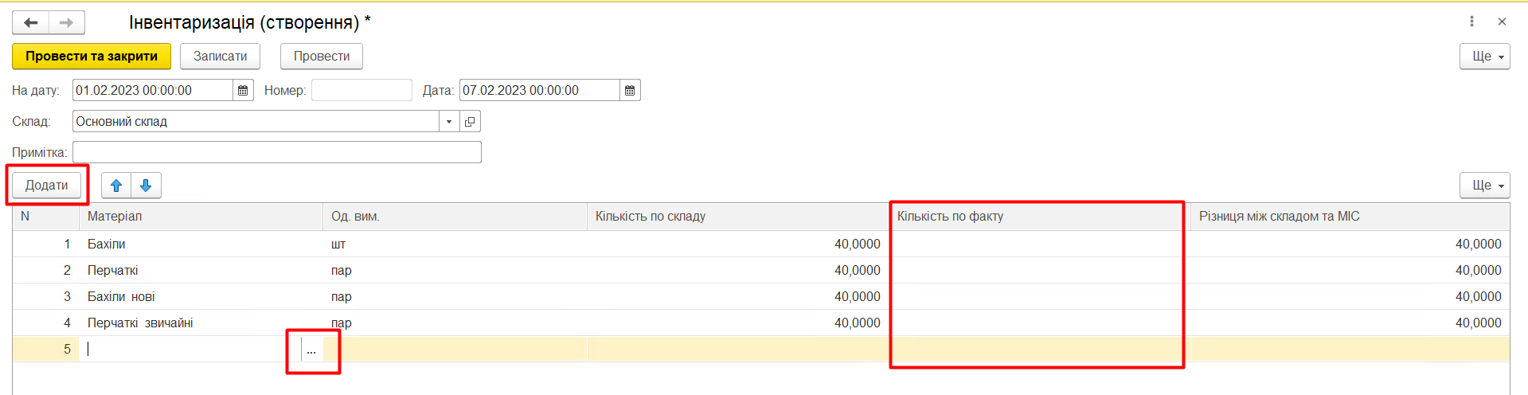
Task: Click the forward navigation arrow
Action: click(67, 22)
